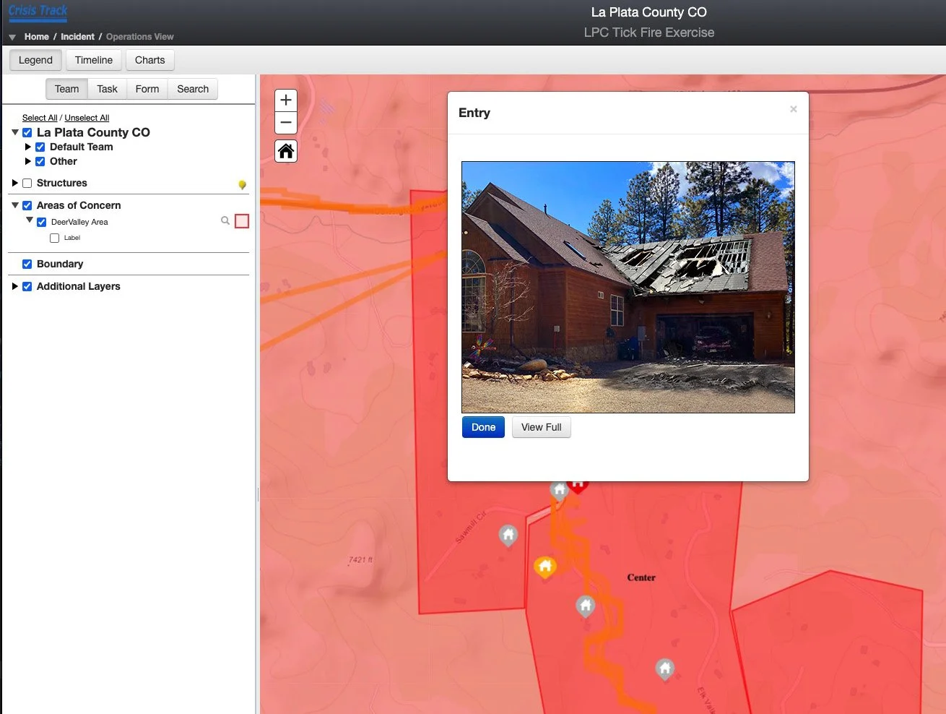Toggle Areas of Concern checkbox
The width and height of the screenshot is (946, 714).
(27, 205)
